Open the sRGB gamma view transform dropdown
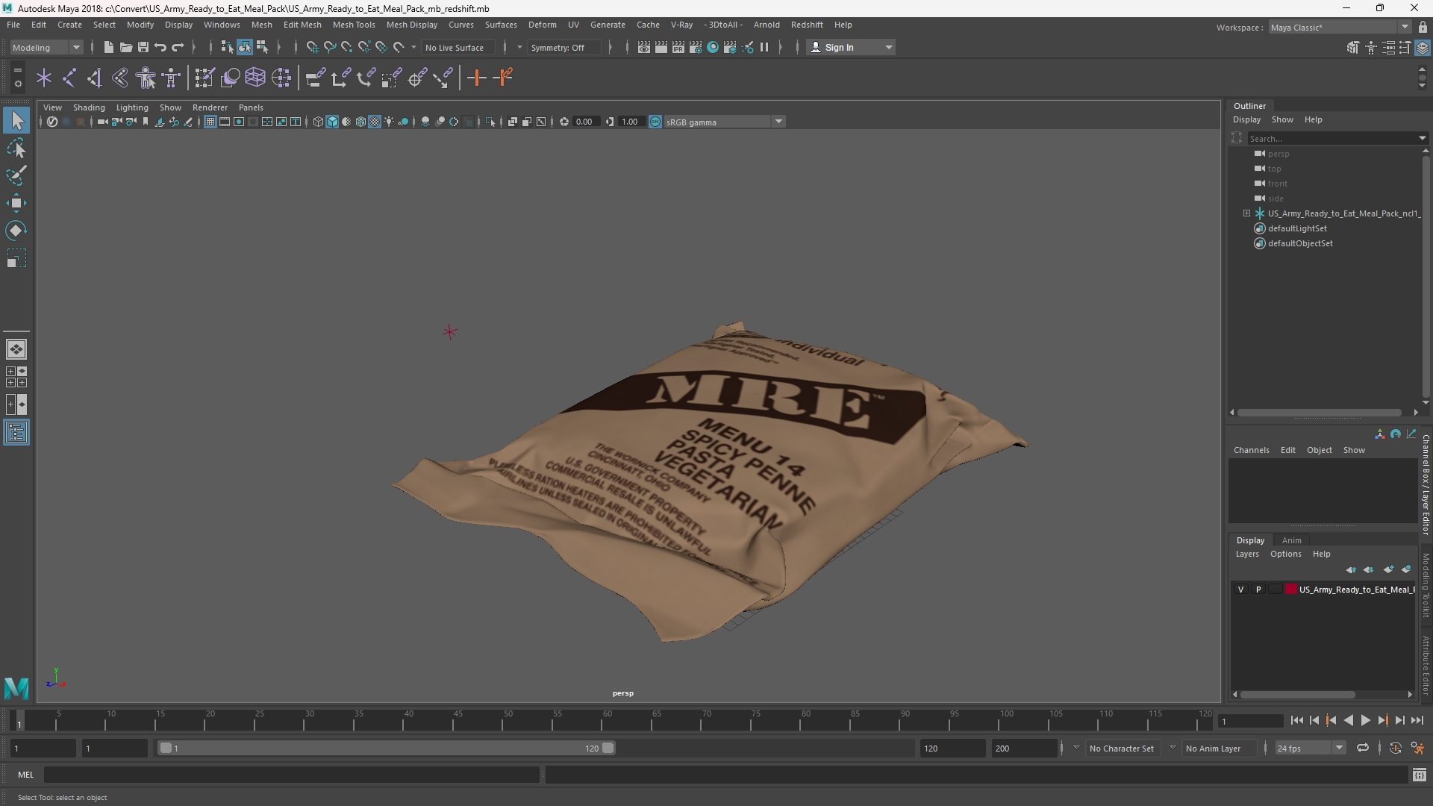 coord(723,122)
